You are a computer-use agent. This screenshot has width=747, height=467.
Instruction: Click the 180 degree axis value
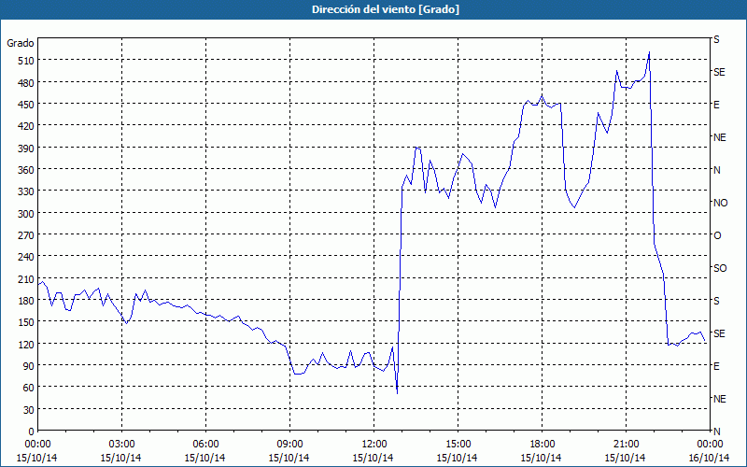coord(27,301)
